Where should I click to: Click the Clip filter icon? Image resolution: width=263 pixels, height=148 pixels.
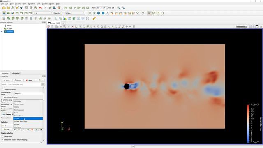point(13,18)
